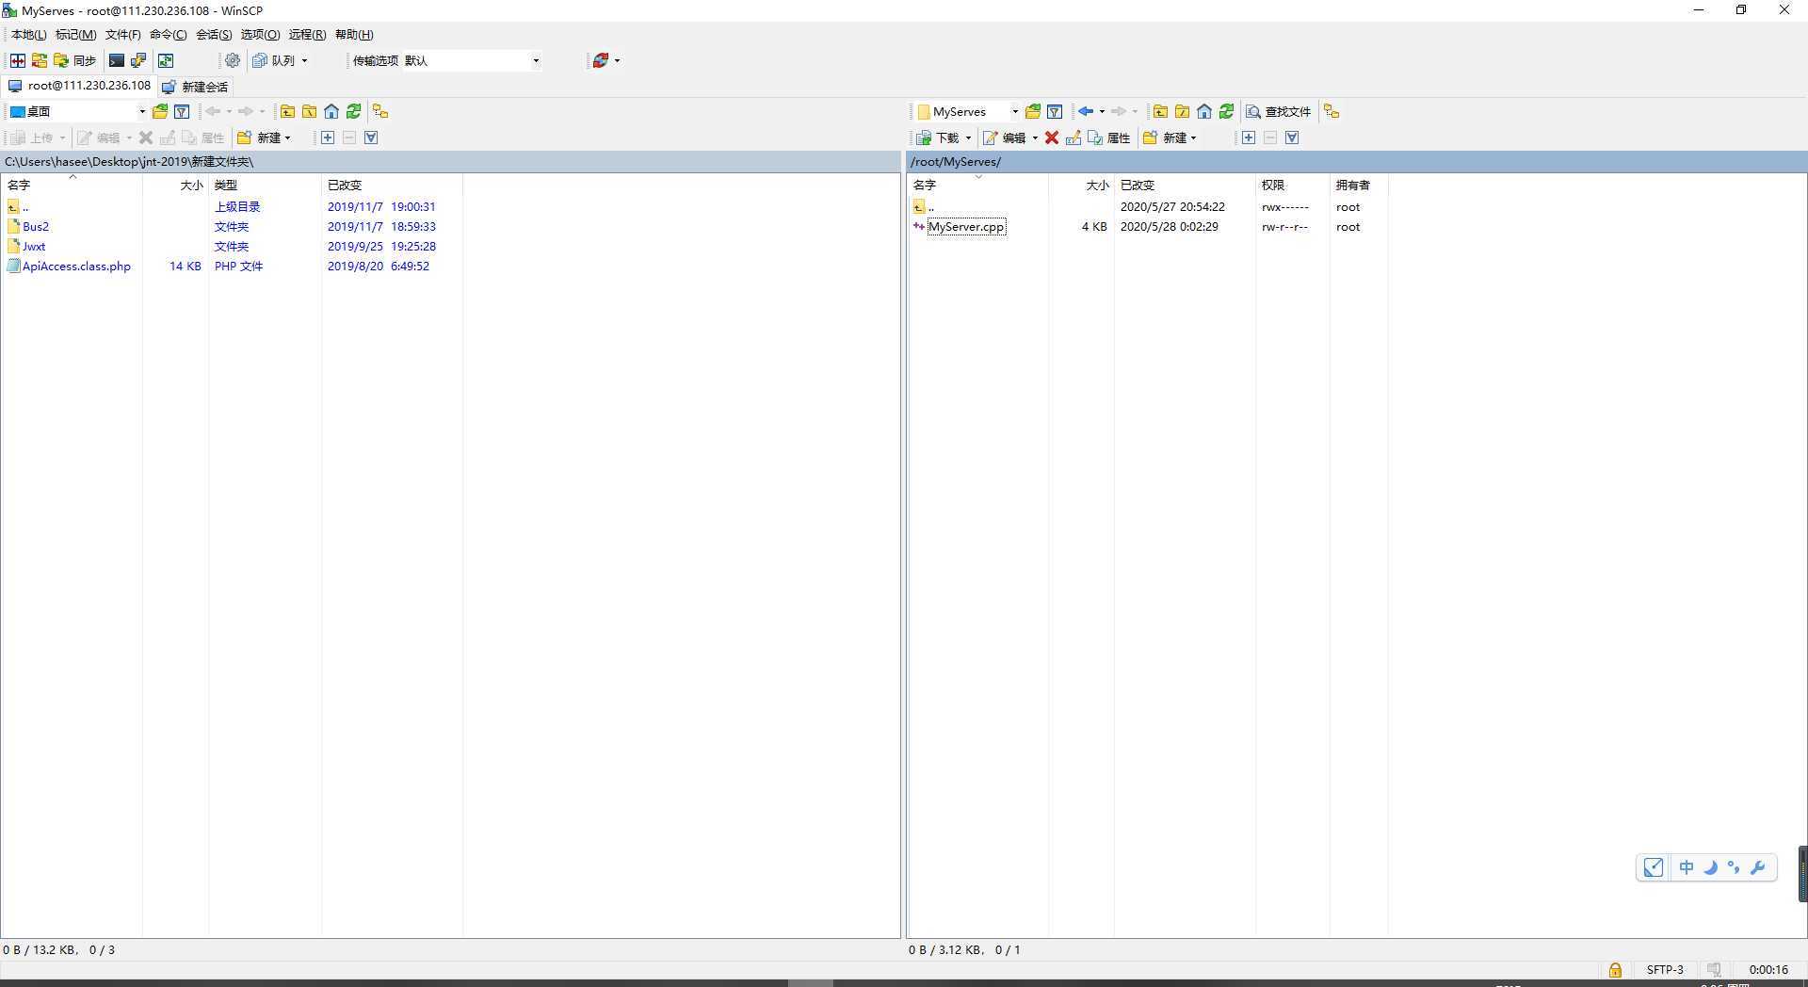The image size is (1808, 987).
Task: Go to local root directory icon
Action: [309, 111]
